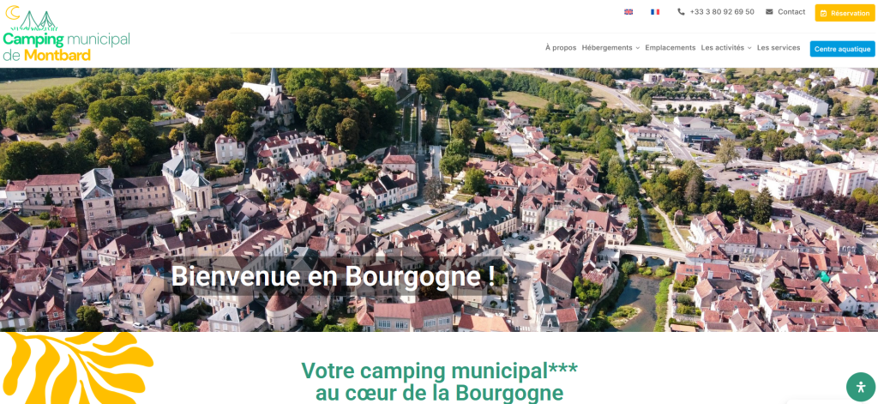Click the blue Centre aquatique button
The width and height of the screenshot is (878, 404).
tap(842, 49)
